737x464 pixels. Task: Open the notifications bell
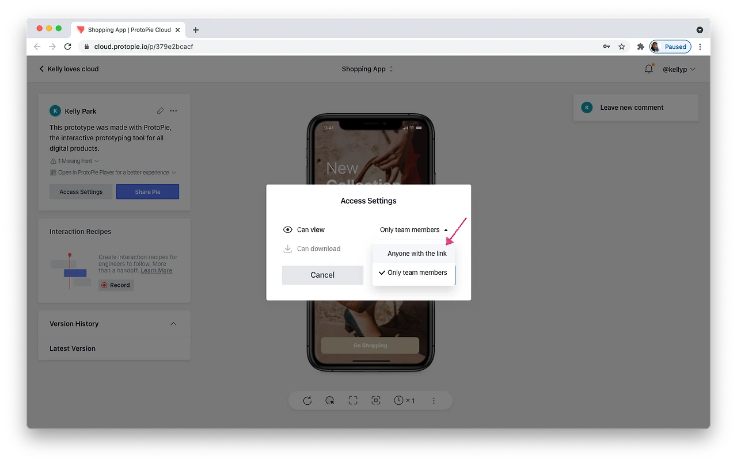pos(649,69)
